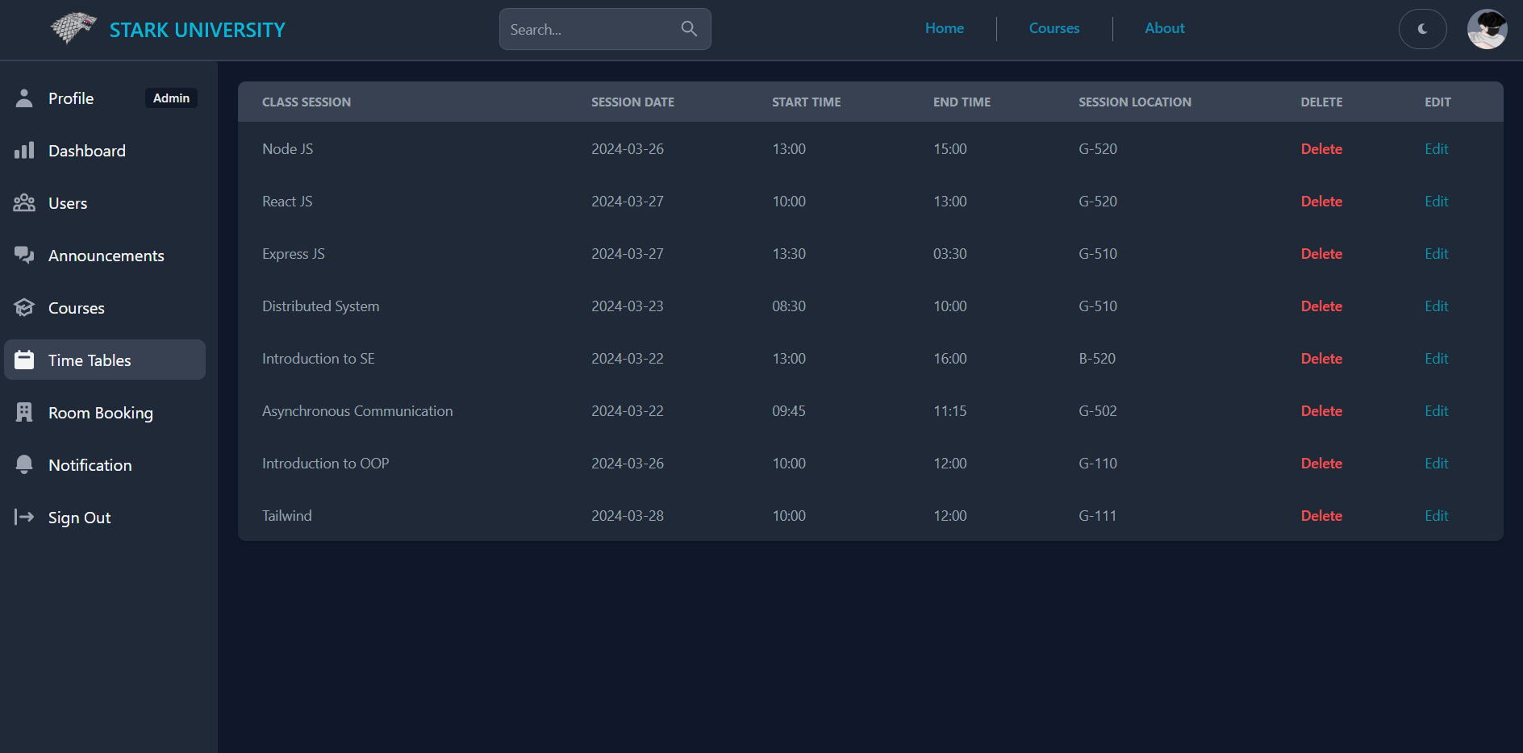This screenshot has width=1523, height=753.
Task: Select the Dashboard icon in the sidebar
Action: 25,150
